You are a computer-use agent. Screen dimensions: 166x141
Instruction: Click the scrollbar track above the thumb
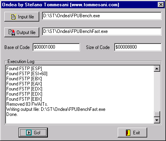tap(157, 91)
